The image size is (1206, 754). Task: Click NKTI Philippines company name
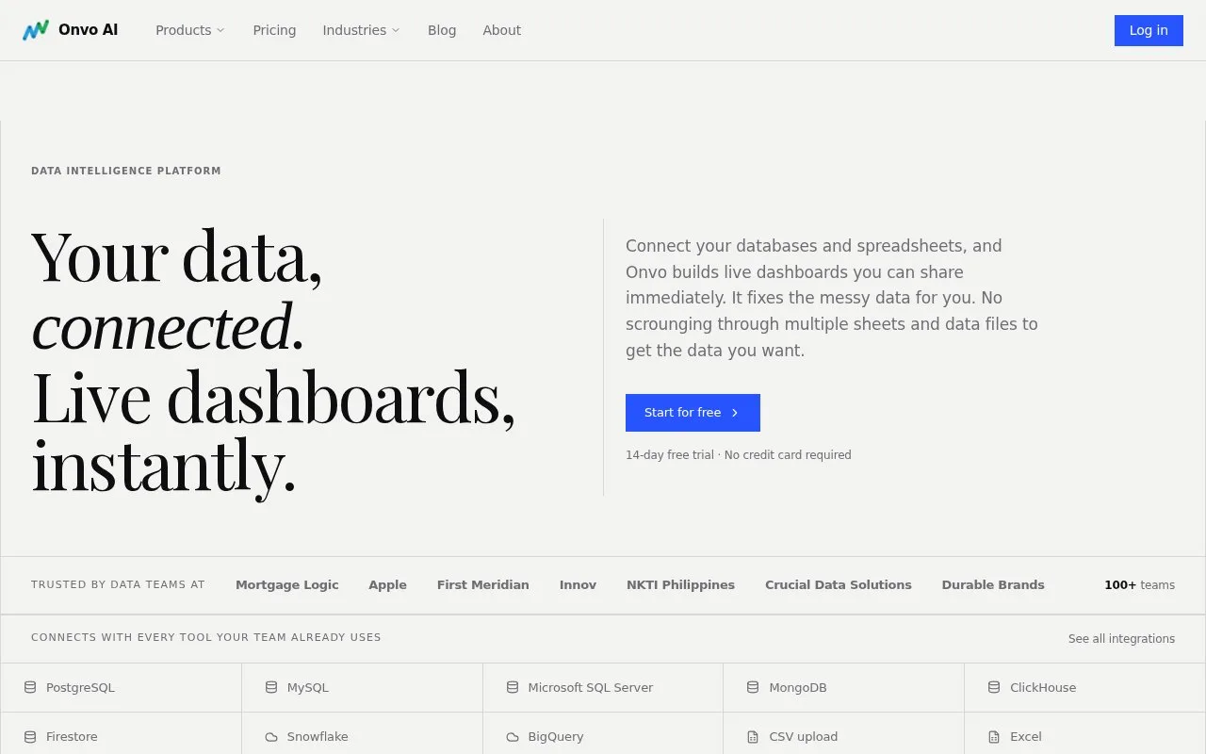coord(680,584)
